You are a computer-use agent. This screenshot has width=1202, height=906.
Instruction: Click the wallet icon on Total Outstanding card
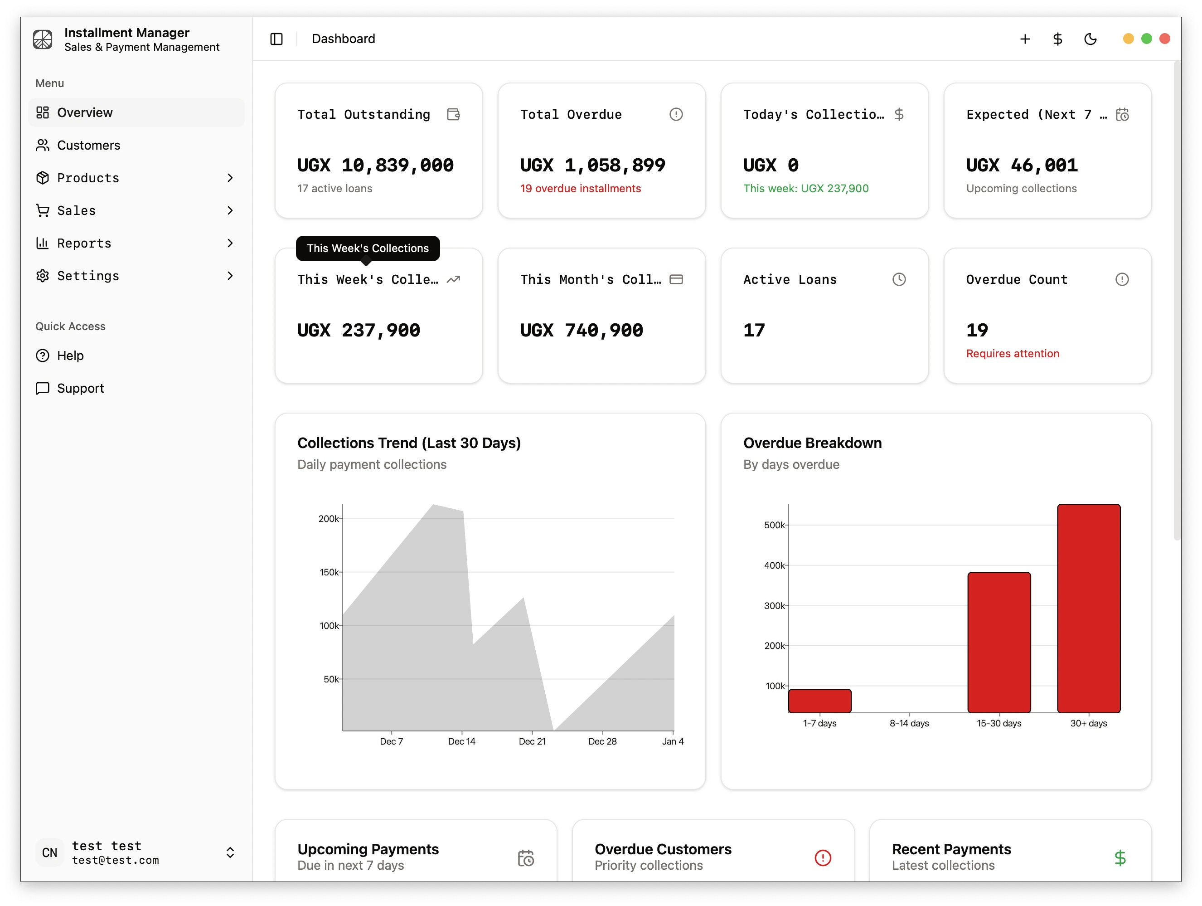pyautogui.click(x=454, y=114)
